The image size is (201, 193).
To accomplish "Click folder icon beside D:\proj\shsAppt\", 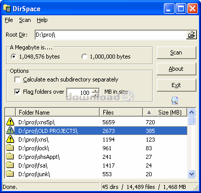I will (x=10, y=156).
